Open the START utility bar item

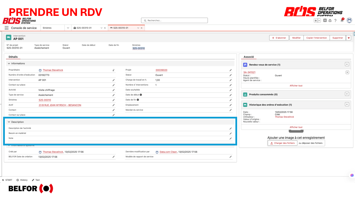point(7,180)
